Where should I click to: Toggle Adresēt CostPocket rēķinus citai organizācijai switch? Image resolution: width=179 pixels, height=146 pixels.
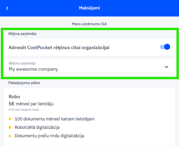165,47
